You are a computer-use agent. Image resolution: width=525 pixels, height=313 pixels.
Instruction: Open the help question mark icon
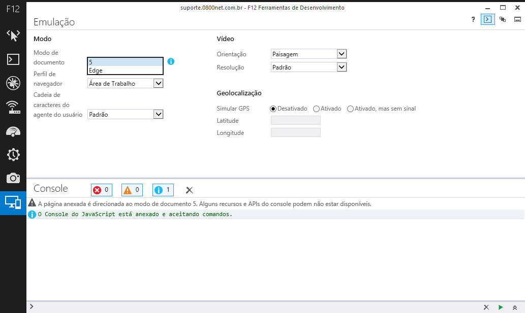click(473, 19)
